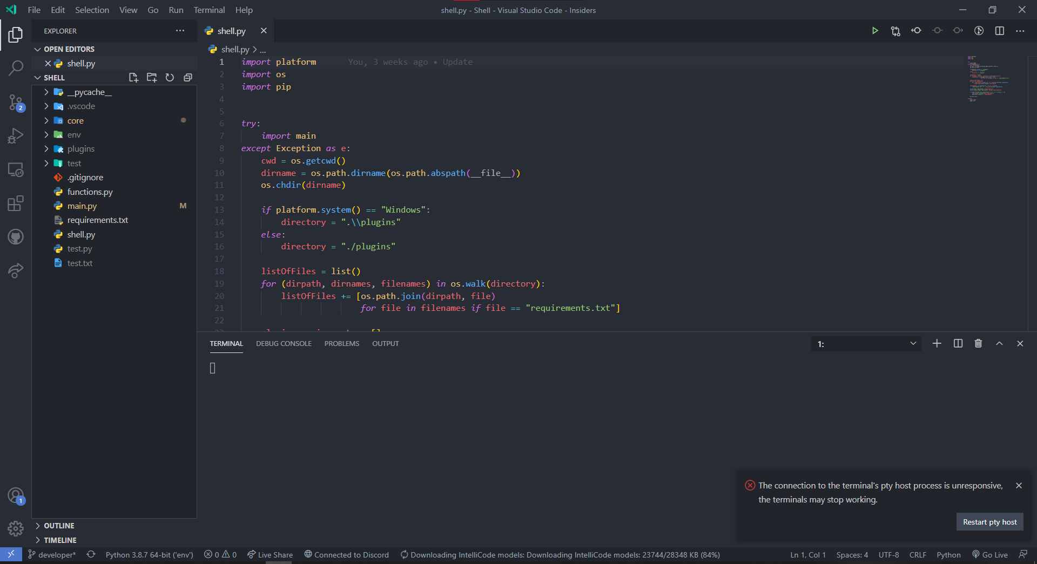Switch to the PROBLEMS tab
Image resolution: width=1037 pixels, height=564 pixels.
pyautogui.click(x=341, y=343)
